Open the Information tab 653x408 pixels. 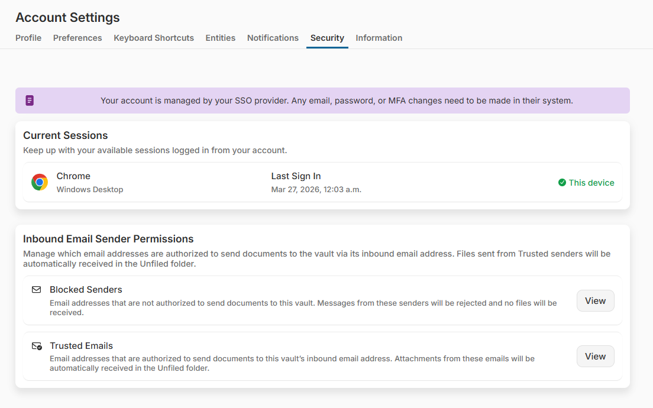point(379,38)
